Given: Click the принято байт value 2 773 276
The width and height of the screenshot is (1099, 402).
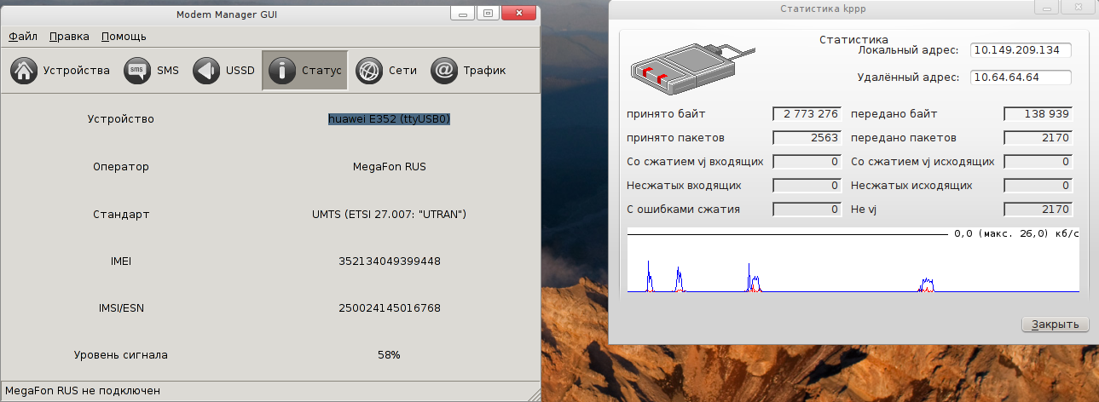Looking at the screenshot, I should point(807,113).
